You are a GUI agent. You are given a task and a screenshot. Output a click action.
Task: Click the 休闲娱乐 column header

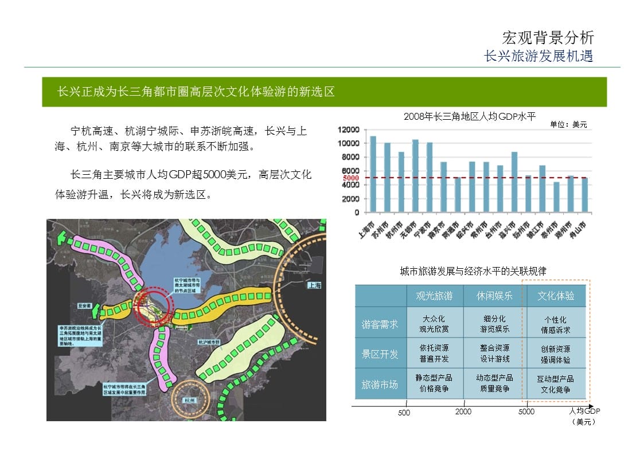coord(494,296)
